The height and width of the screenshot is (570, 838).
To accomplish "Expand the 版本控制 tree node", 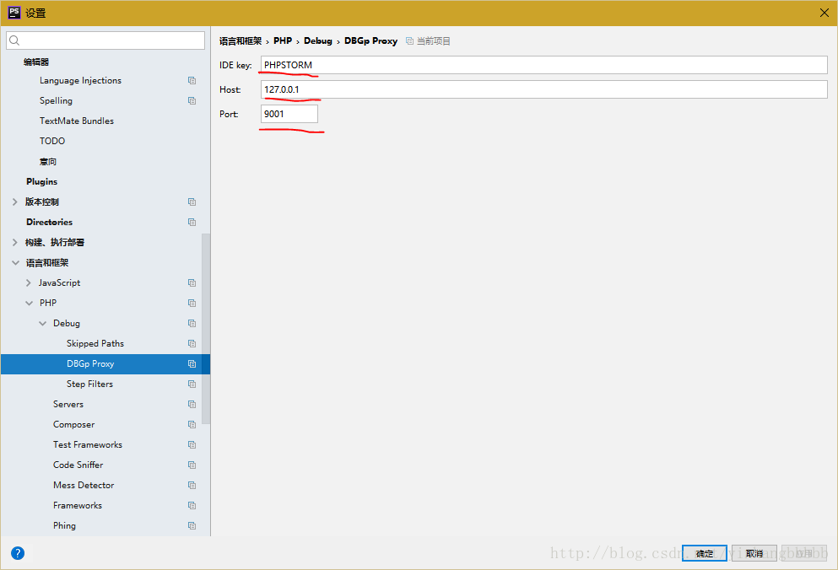I will [x=15, y=202].
